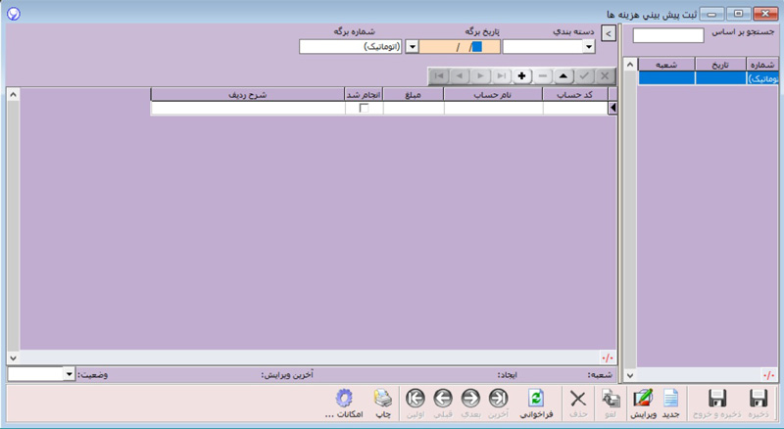Click the Recall (فراخوانی) refresh icon
Image resolution: width=784 pixels, height=429 pixels.
tap(536, 401)
